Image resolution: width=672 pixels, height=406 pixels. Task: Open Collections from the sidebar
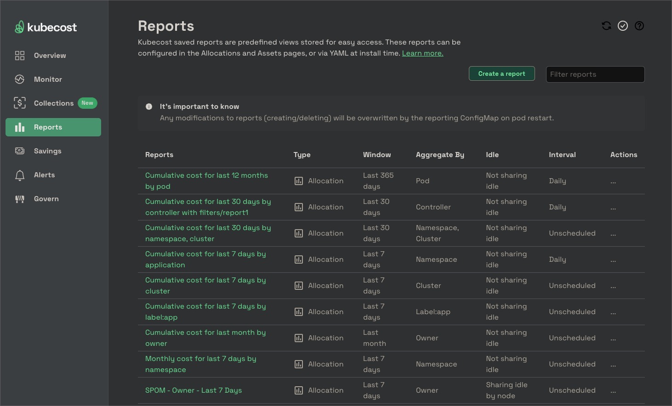point(53,103)
